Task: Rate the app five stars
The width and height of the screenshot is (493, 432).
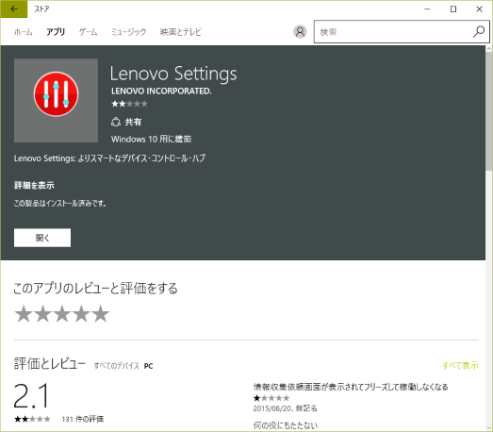Action: point(101,314)
